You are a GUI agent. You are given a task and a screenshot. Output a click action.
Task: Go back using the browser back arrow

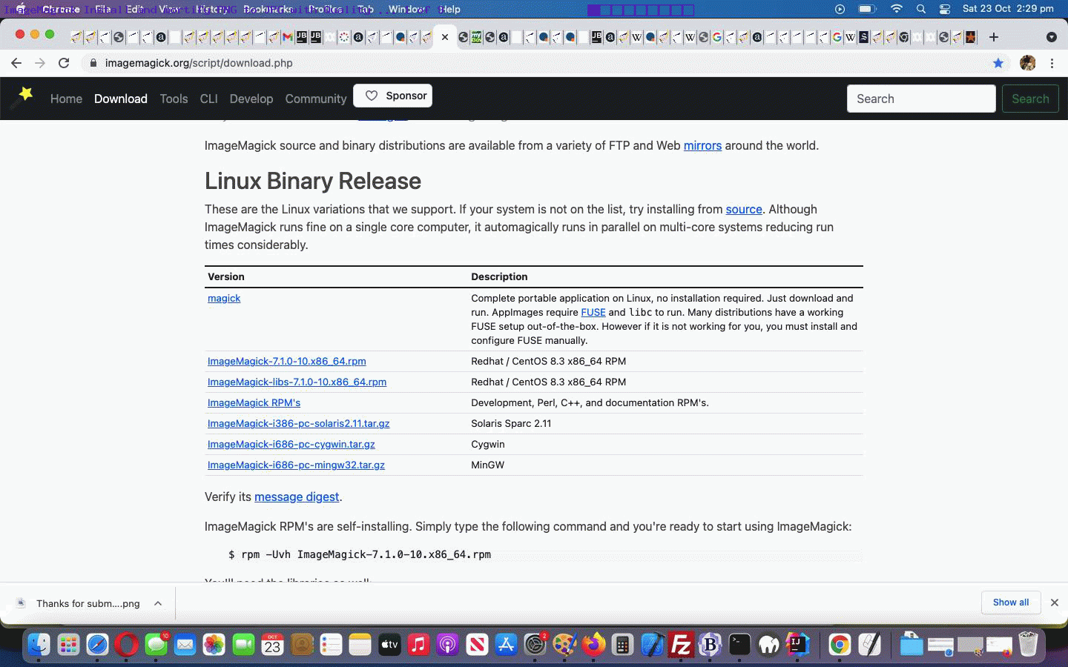coord(16,63)
